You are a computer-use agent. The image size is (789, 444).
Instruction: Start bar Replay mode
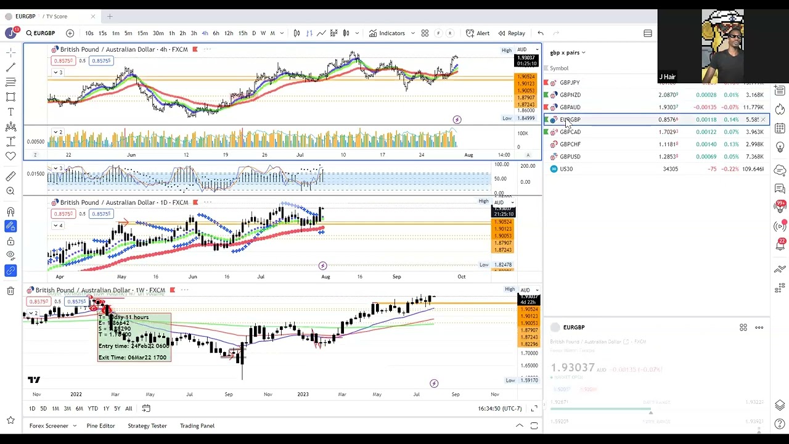(x=512, y=33)
